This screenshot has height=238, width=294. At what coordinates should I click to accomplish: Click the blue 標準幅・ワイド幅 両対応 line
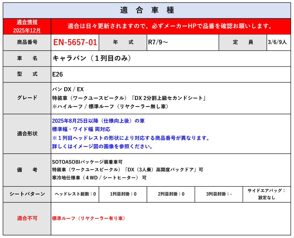(x=81, y=129)
